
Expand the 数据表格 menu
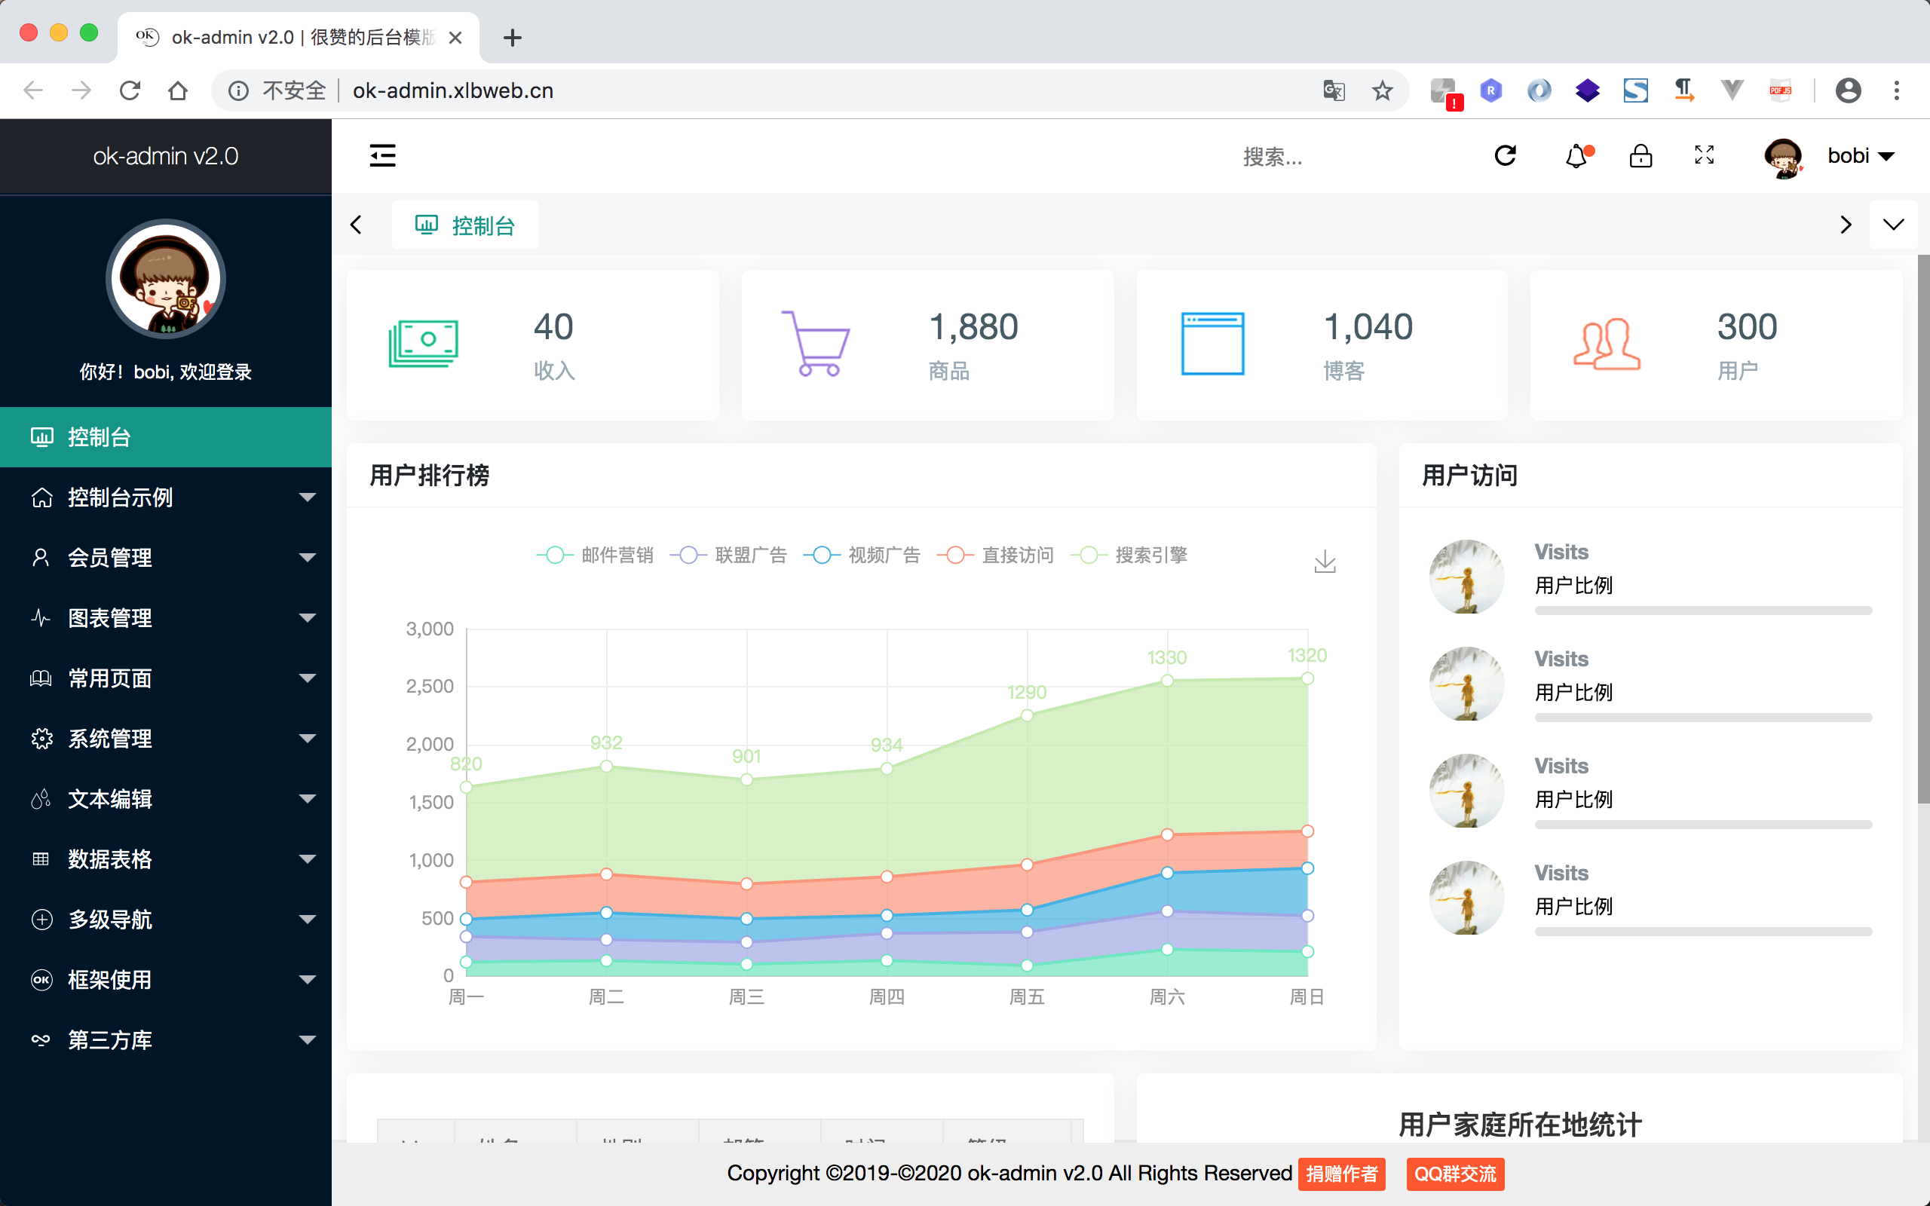coord(166,859)
